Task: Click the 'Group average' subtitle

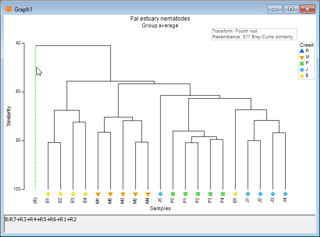Action: click(160, 25)
